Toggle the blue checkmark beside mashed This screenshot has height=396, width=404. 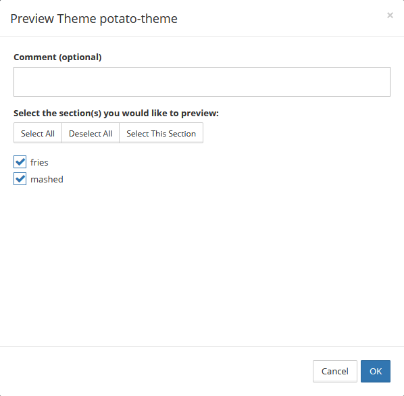click(20, 179)
